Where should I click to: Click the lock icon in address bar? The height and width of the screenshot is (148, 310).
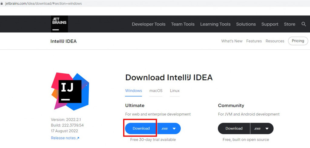click(x=2, y=4)
